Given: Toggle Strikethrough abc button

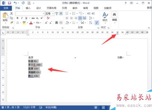Looking at the screenshot, I should click(33, 18).
